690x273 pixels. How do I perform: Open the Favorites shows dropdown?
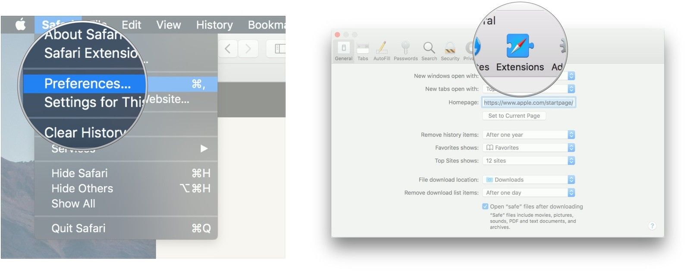tap(528, 147)
